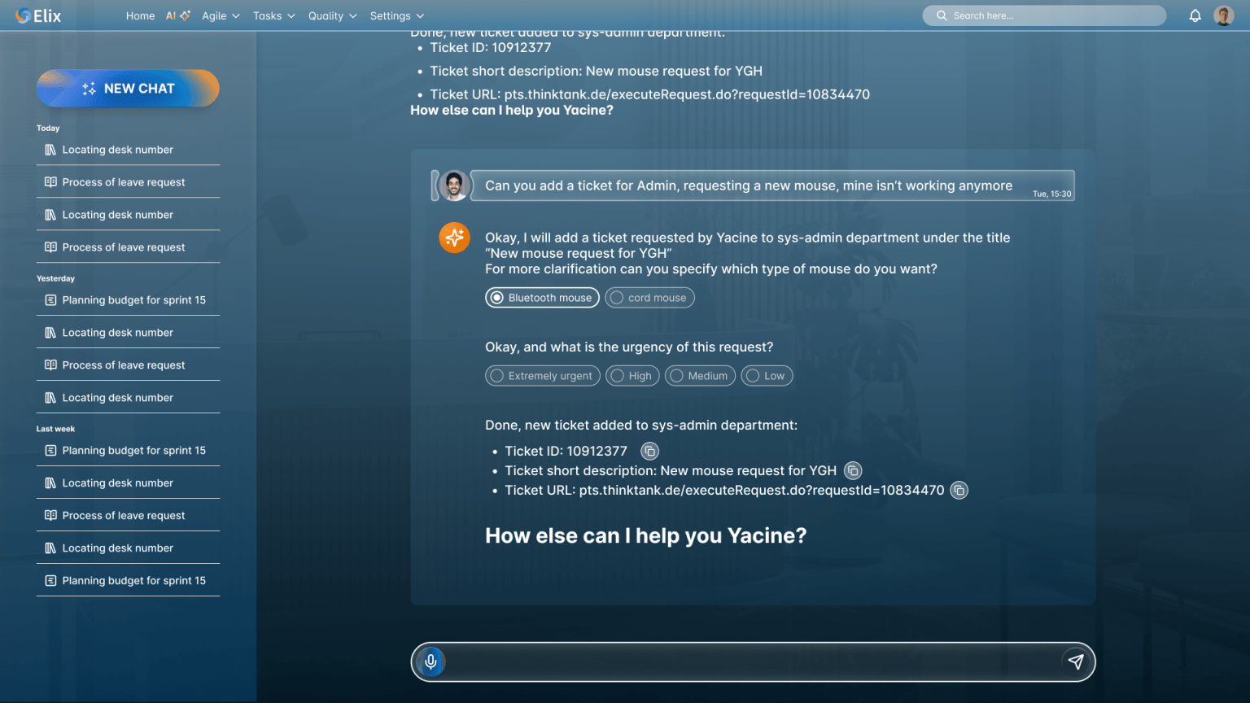Send message with the paper plane icon
This screenshot has height=703, width=1250.
point(1076,662)
